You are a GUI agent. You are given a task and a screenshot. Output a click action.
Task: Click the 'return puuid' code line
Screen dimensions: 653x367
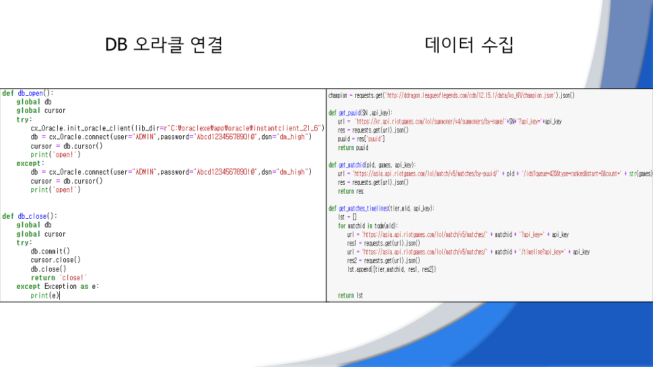click(353, 147)
